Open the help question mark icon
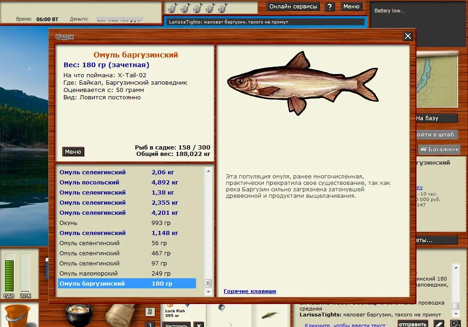Viewport: 468px width, 327px height. (329, 6)
